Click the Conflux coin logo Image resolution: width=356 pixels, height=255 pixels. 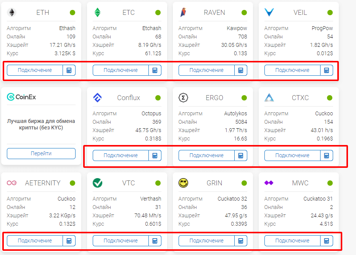[97, 97]
